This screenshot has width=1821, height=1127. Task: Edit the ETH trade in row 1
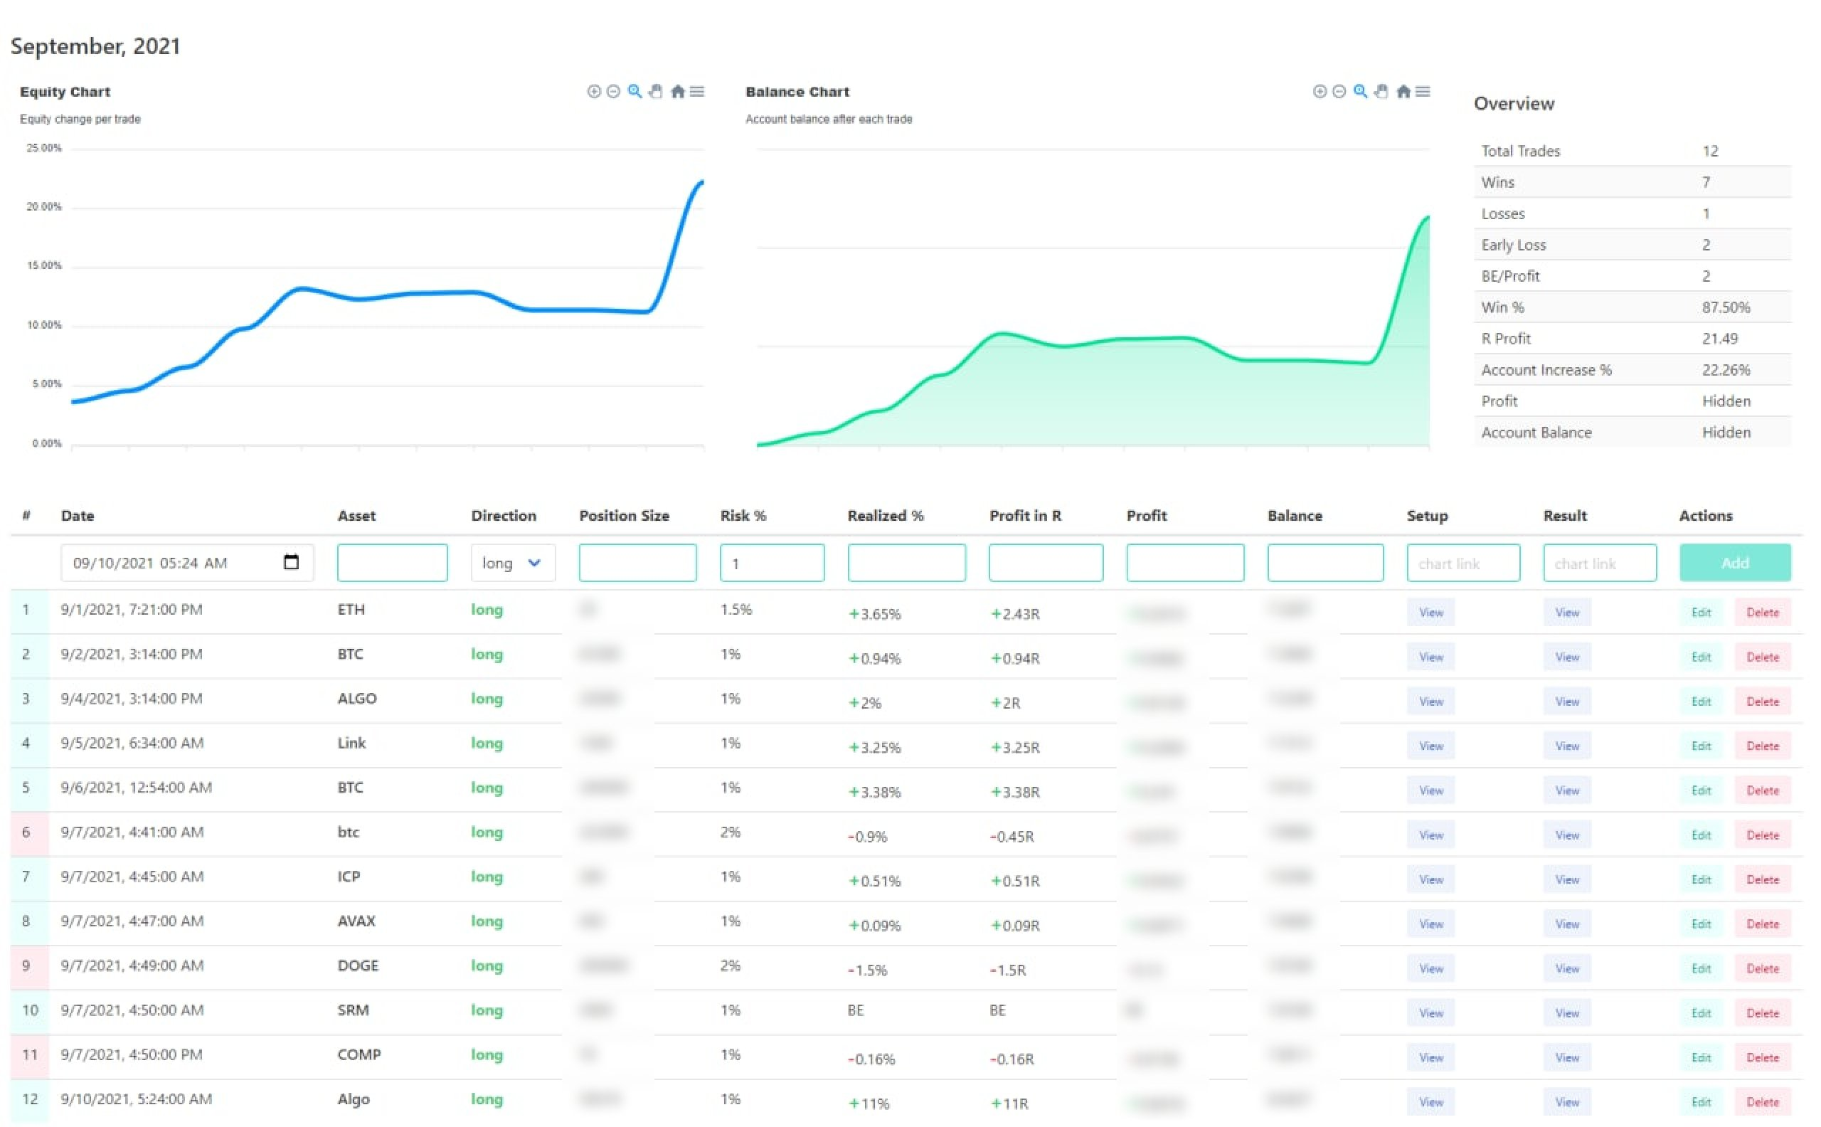(1700, 613)
